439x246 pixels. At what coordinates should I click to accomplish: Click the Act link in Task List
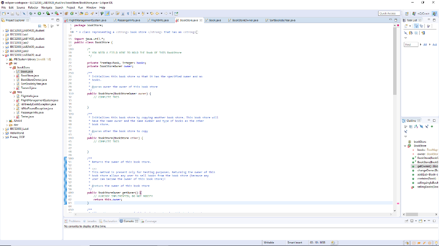click(x=435, y=44)
